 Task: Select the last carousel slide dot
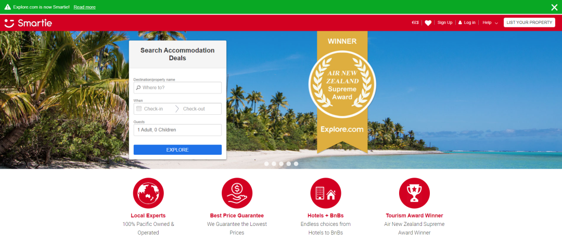point(296,164)
